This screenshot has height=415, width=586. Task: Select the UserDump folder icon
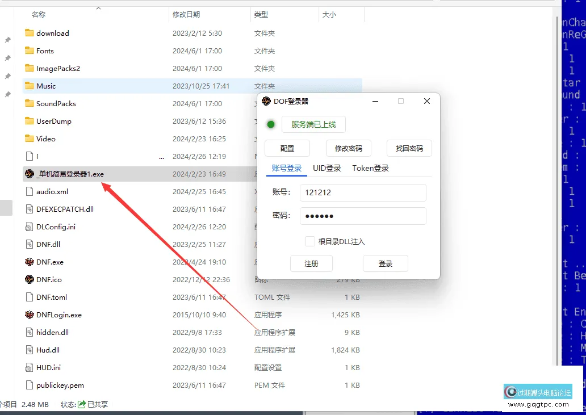[x=30, y=121]
